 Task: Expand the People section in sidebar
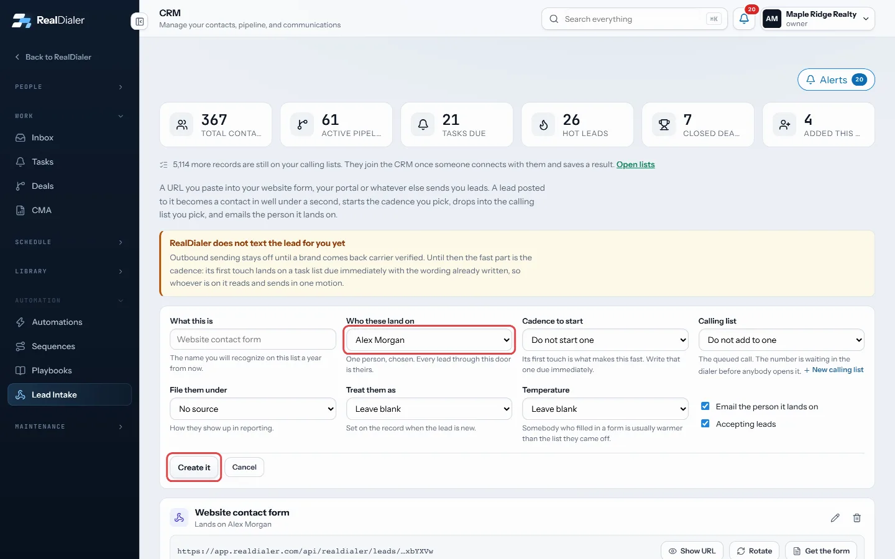70,87
